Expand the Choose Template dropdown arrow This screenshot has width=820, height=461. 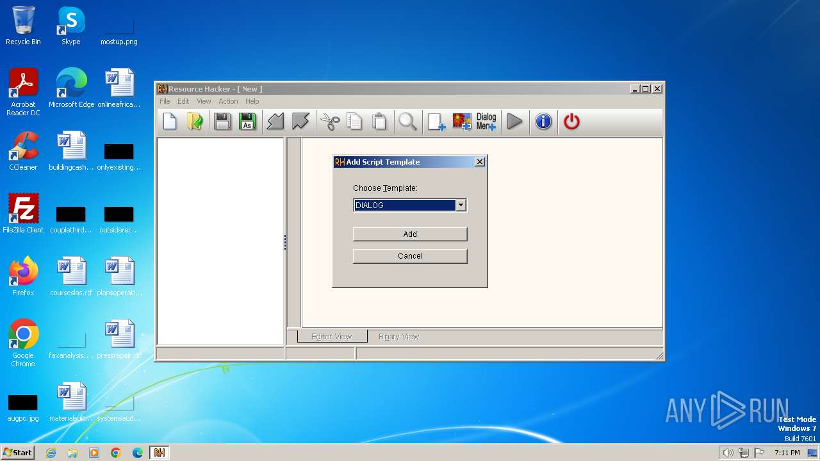460,205
